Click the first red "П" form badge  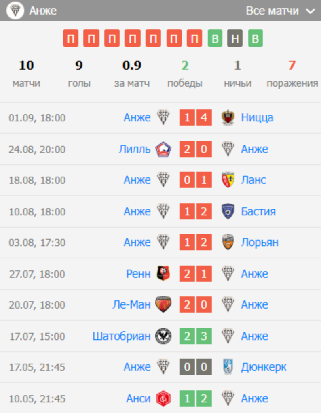click(x=70, y=39)
